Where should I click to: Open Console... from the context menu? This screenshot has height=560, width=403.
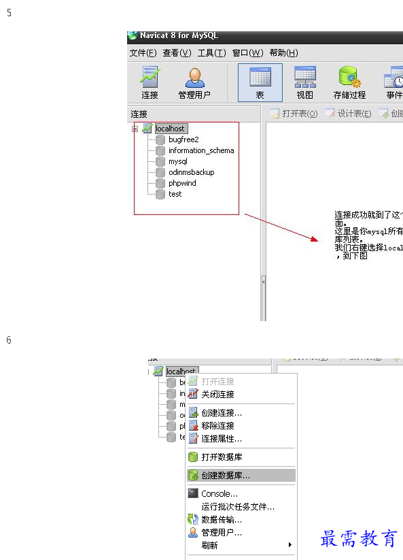click(x=241, y=494)
